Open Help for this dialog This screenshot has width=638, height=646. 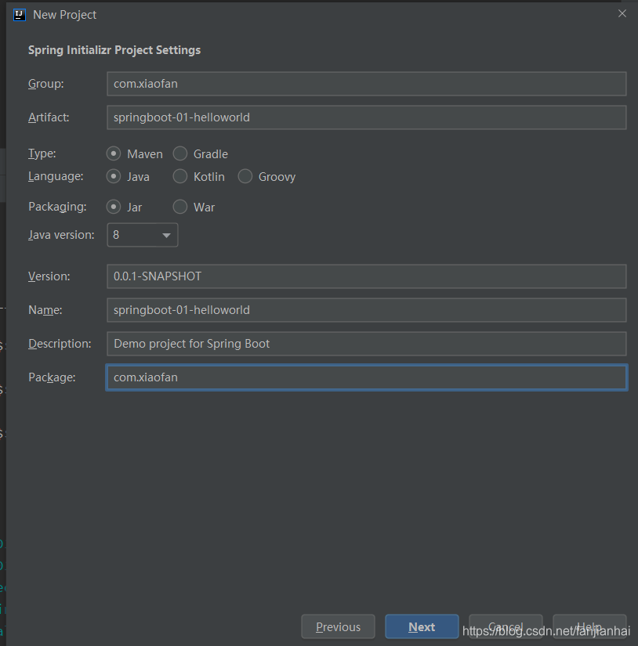tap(589, 626)
